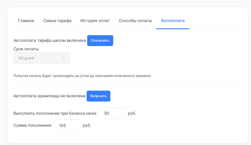Click the Сумма пополнения label

[32, 125]
